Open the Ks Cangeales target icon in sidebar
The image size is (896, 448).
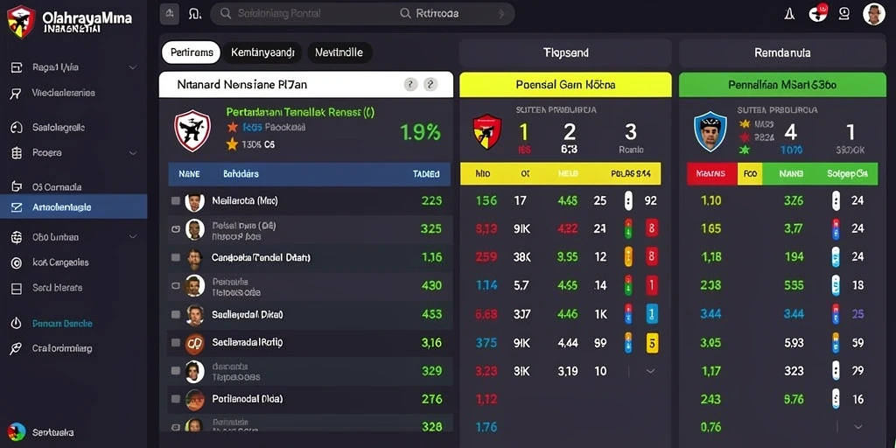pyautogui.click(x=16, y=262)
